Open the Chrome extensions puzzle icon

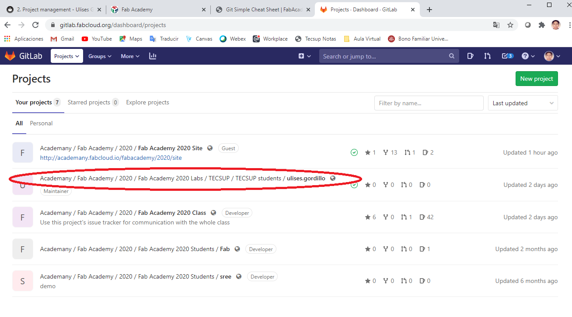[542, 25]
